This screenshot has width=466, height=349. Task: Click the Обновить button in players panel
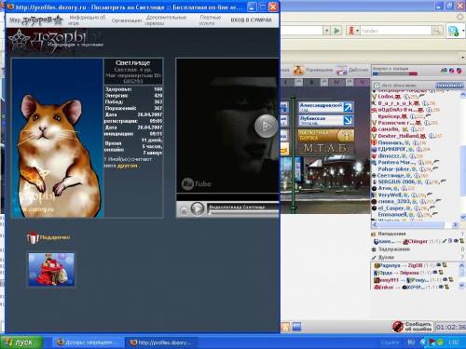pos(449,85)
